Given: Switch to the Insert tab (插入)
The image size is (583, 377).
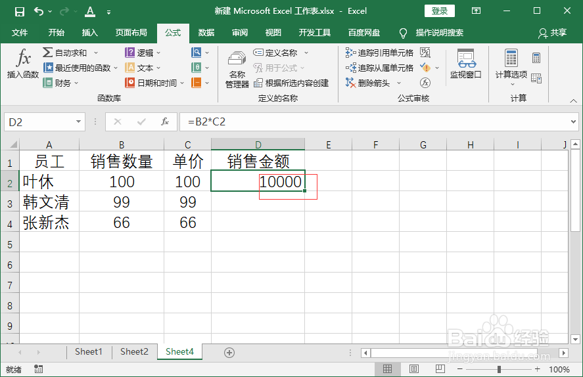Looking at the screenshot, I should [x=89, y=33].
